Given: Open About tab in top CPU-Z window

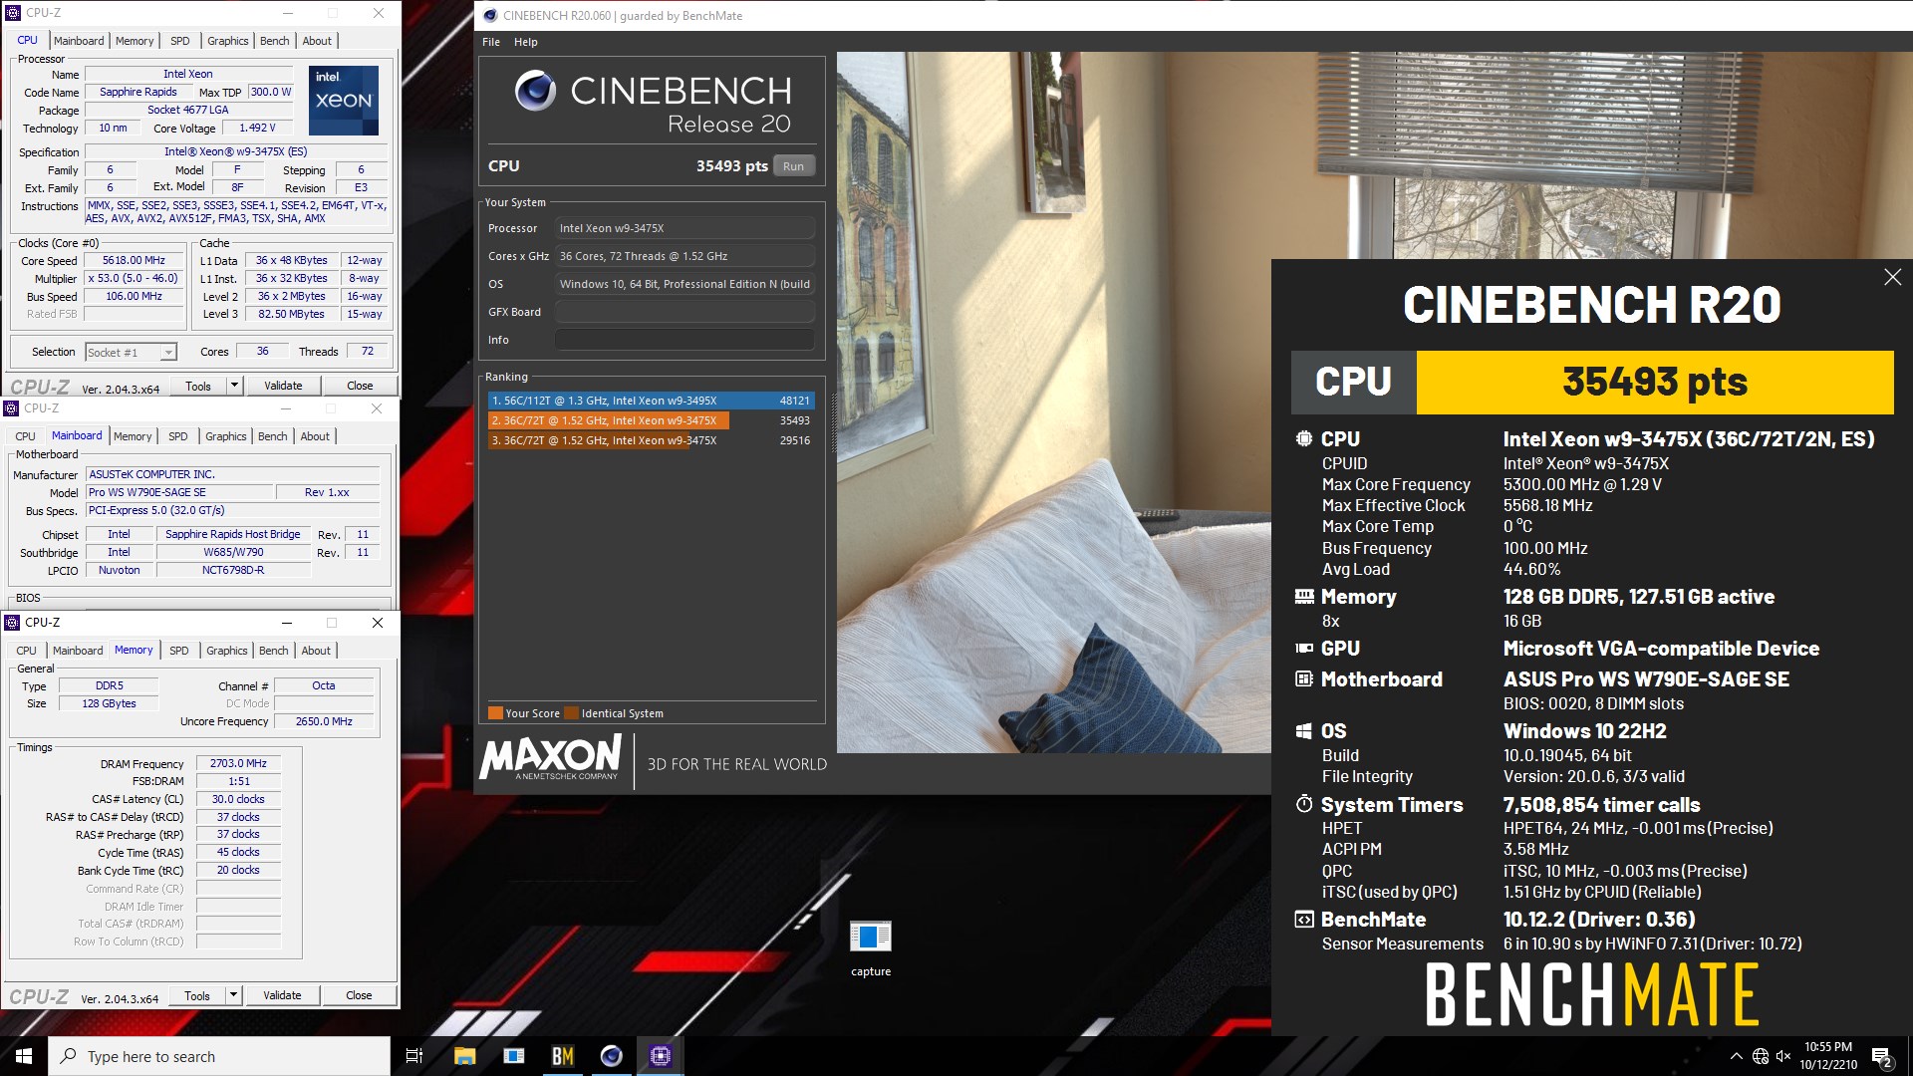Looking at the screenshot, I should [x=317, y=41].
